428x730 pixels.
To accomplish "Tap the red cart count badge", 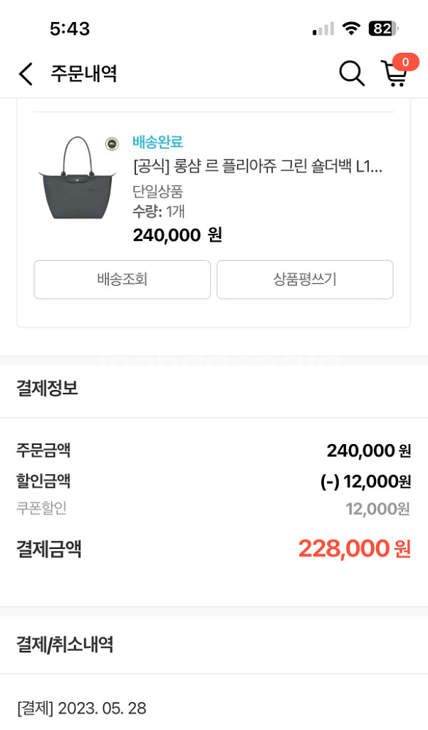I will tap(405, 62).
